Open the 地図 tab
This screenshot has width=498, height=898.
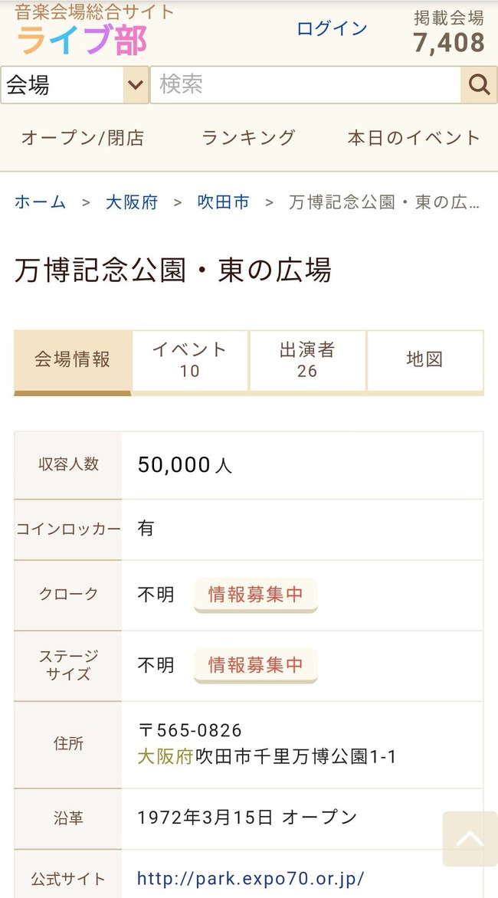(x=425, y=360)
